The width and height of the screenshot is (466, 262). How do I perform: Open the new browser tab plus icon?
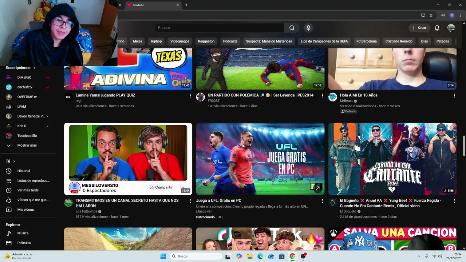pyautogui.click(x=186, y=5)
